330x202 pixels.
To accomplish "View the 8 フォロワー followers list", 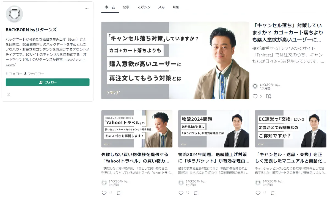I will coord(34,74).
